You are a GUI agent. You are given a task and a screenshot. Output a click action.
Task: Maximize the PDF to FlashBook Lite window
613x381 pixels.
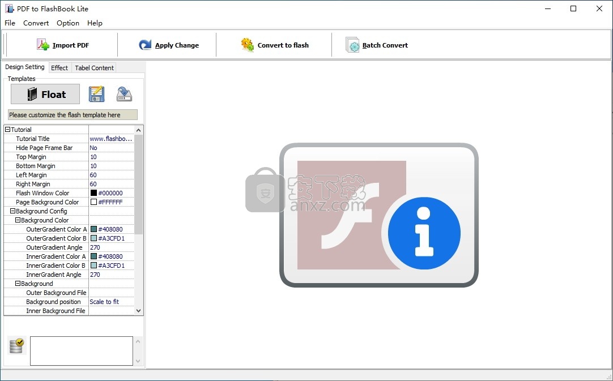(x=573, y=8)
